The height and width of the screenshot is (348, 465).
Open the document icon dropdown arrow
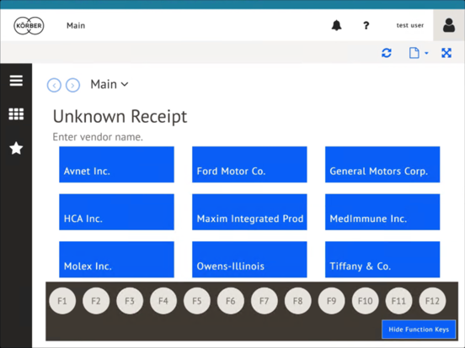(426, 53)
